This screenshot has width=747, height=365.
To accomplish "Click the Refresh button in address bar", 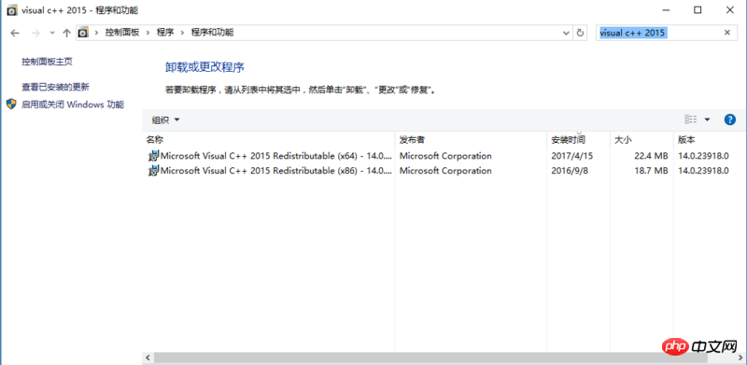I will (x=580, y=33).
